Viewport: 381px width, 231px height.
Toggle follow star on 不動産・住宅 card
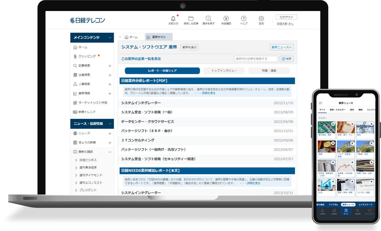(x=371, y=143)
